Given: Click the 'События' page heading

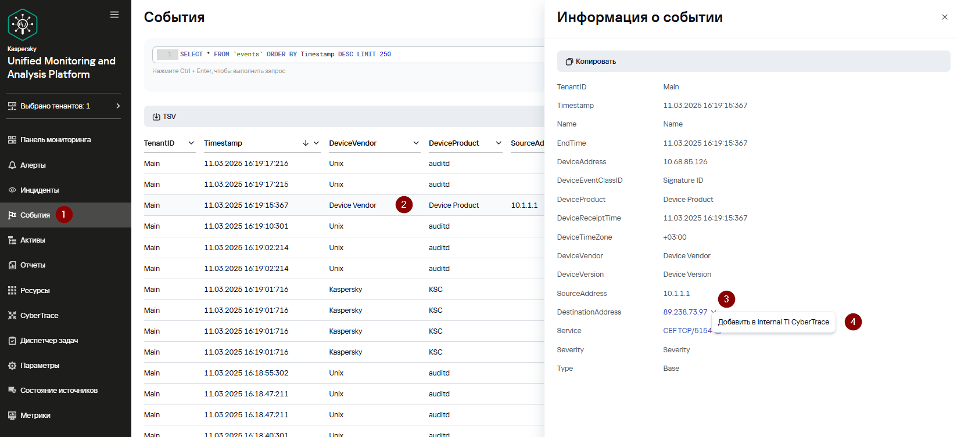Looking at the screenshot, I should (174, 17).
